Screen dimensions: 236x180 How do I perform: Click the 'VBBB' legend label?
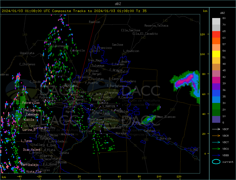(226, 155)
